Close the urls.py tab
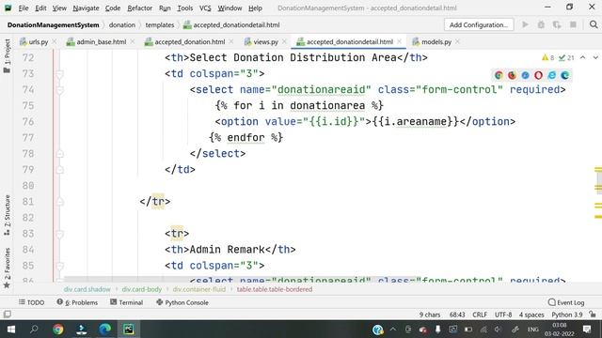The width and height of the screenshot is (602, 338). pyautogui.click(x=55, y=41)
